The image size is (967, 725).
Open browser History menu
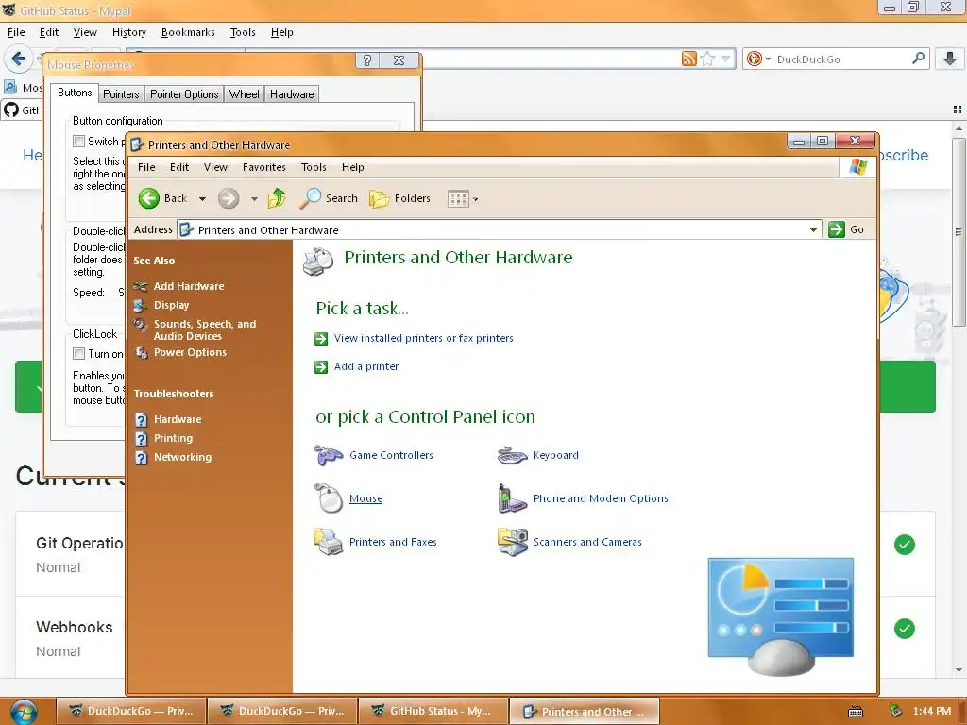[128, 32]
